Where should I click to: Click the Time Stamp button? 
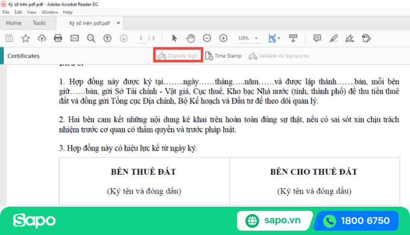click(x=223, y=55)
